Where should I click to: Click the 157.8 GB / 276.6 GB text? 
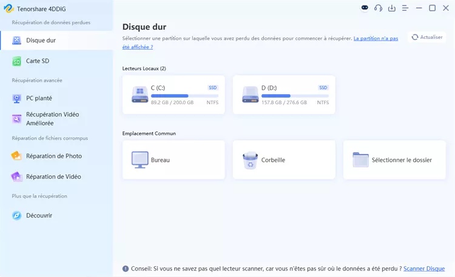[x=284, y=102]
